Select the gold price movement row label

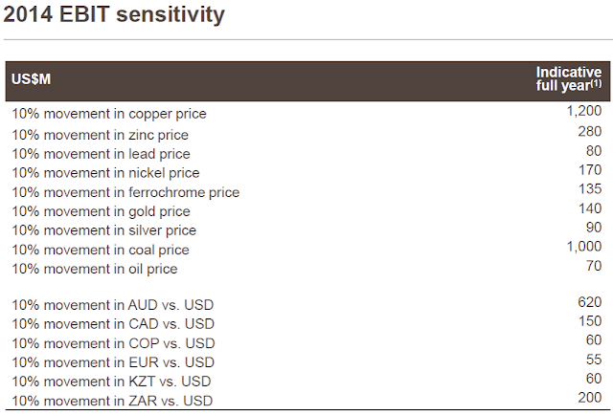pyautogui.click(x=101, y=211)
